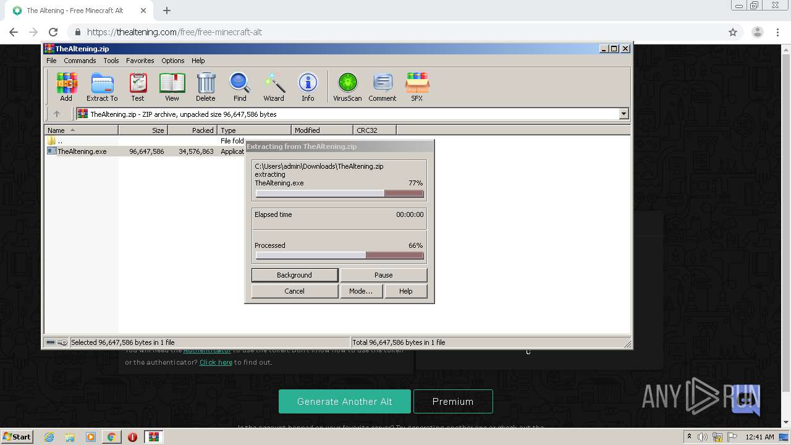Click the WinRAR taskbar button

tap(153, 437)
